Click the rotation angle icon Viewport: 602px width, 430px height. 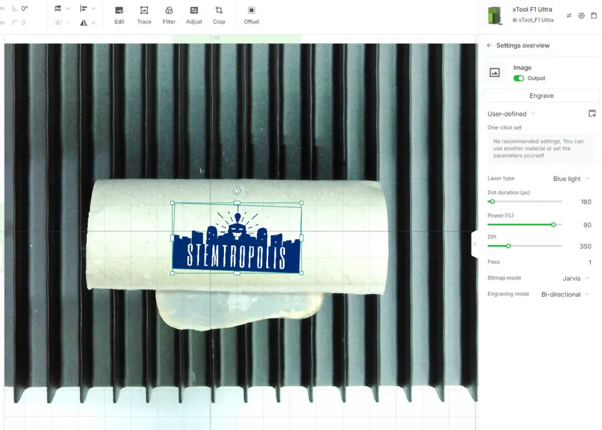click(15, 8)
